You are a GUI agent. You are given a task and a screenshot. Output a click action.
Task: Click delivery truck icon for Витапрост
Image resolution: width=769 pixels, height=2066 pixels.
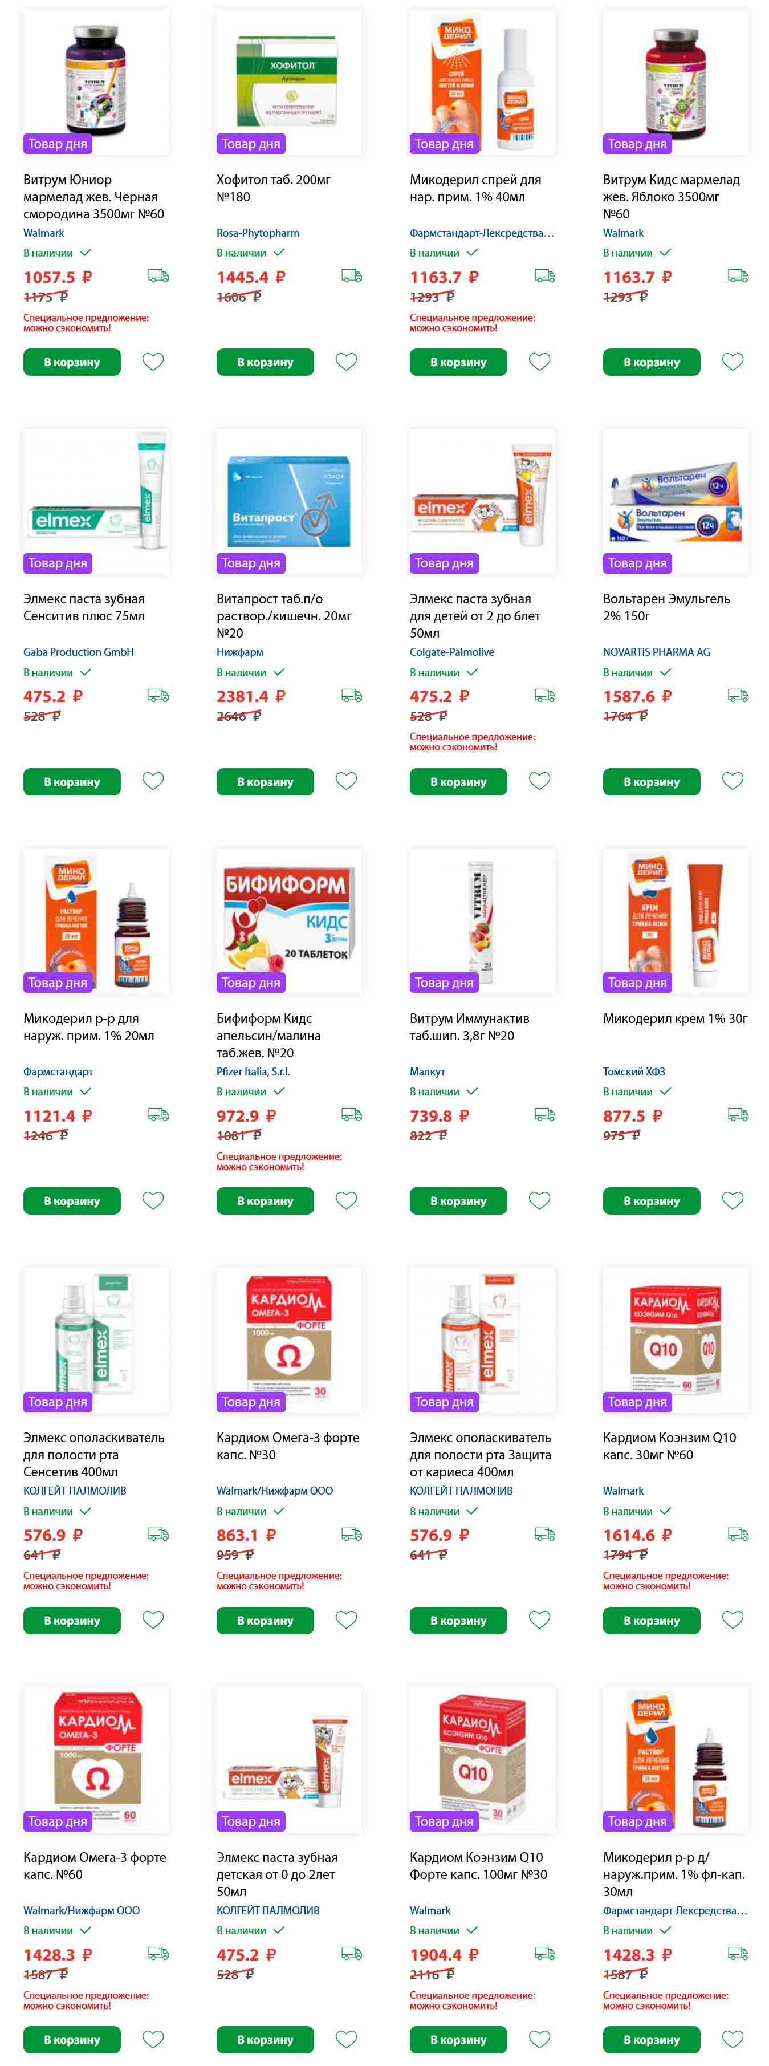(x=351, y=695)
